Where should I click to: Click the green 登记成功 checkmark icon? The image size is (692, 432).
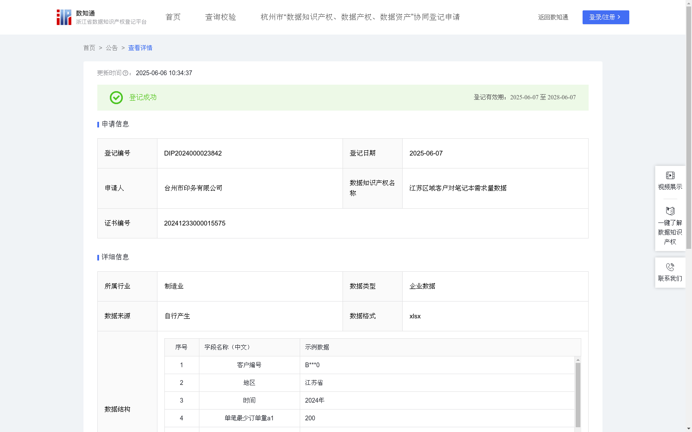point(116,98)
